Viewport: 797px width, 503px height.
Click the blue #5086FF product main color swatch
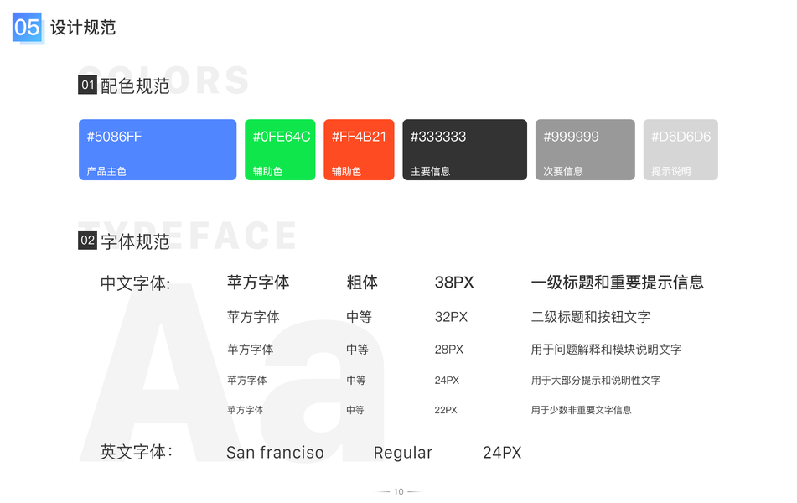(x=158, y=149)
